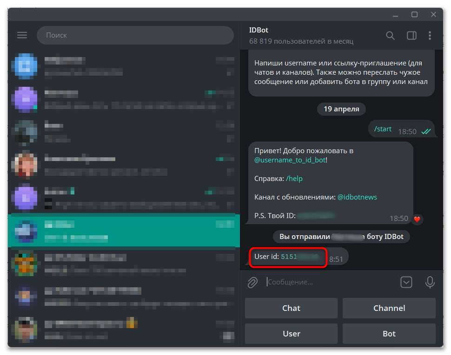
Task: Close the Telegram window
Action: (x=433, y=14)
